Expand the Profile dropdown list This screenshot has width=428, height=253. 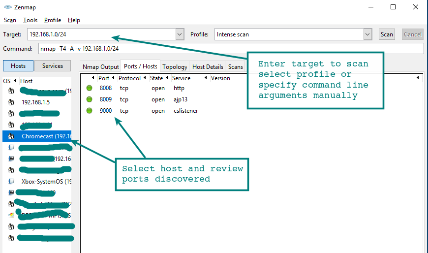367,34
